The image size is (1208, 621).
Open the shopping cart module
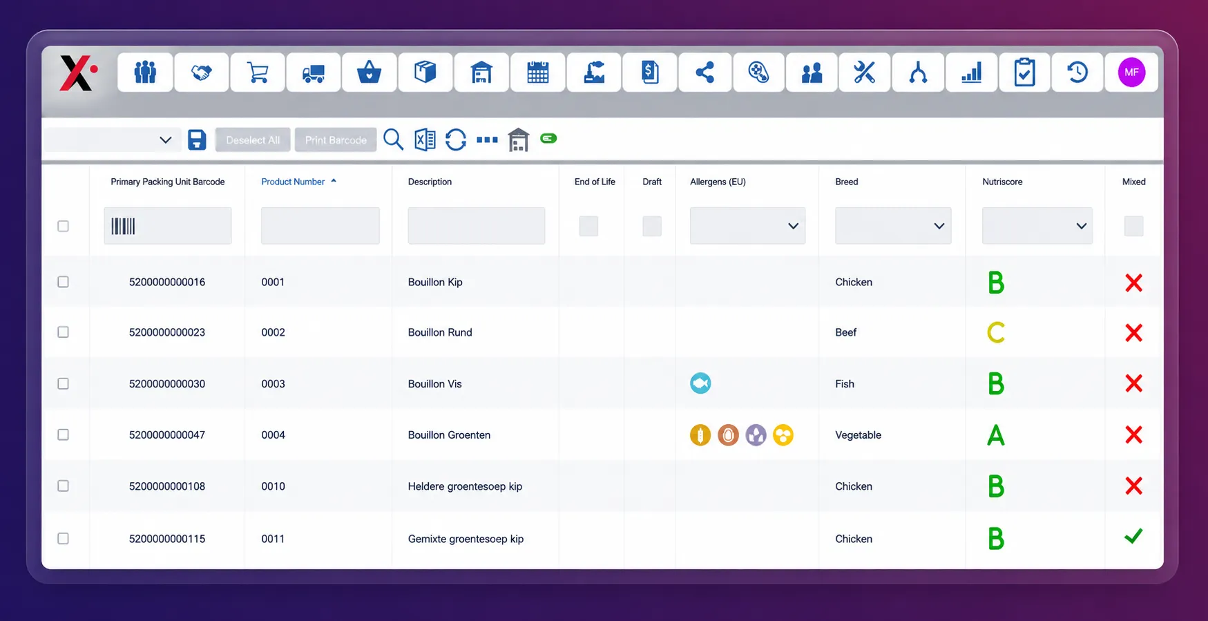coord(258,72)
